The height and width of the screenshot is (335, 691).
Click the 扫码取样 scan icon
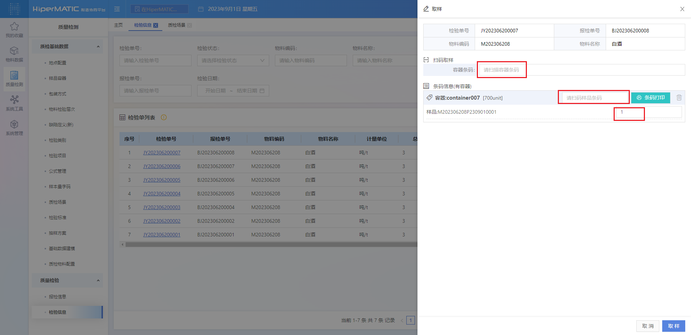coord(426,60)
